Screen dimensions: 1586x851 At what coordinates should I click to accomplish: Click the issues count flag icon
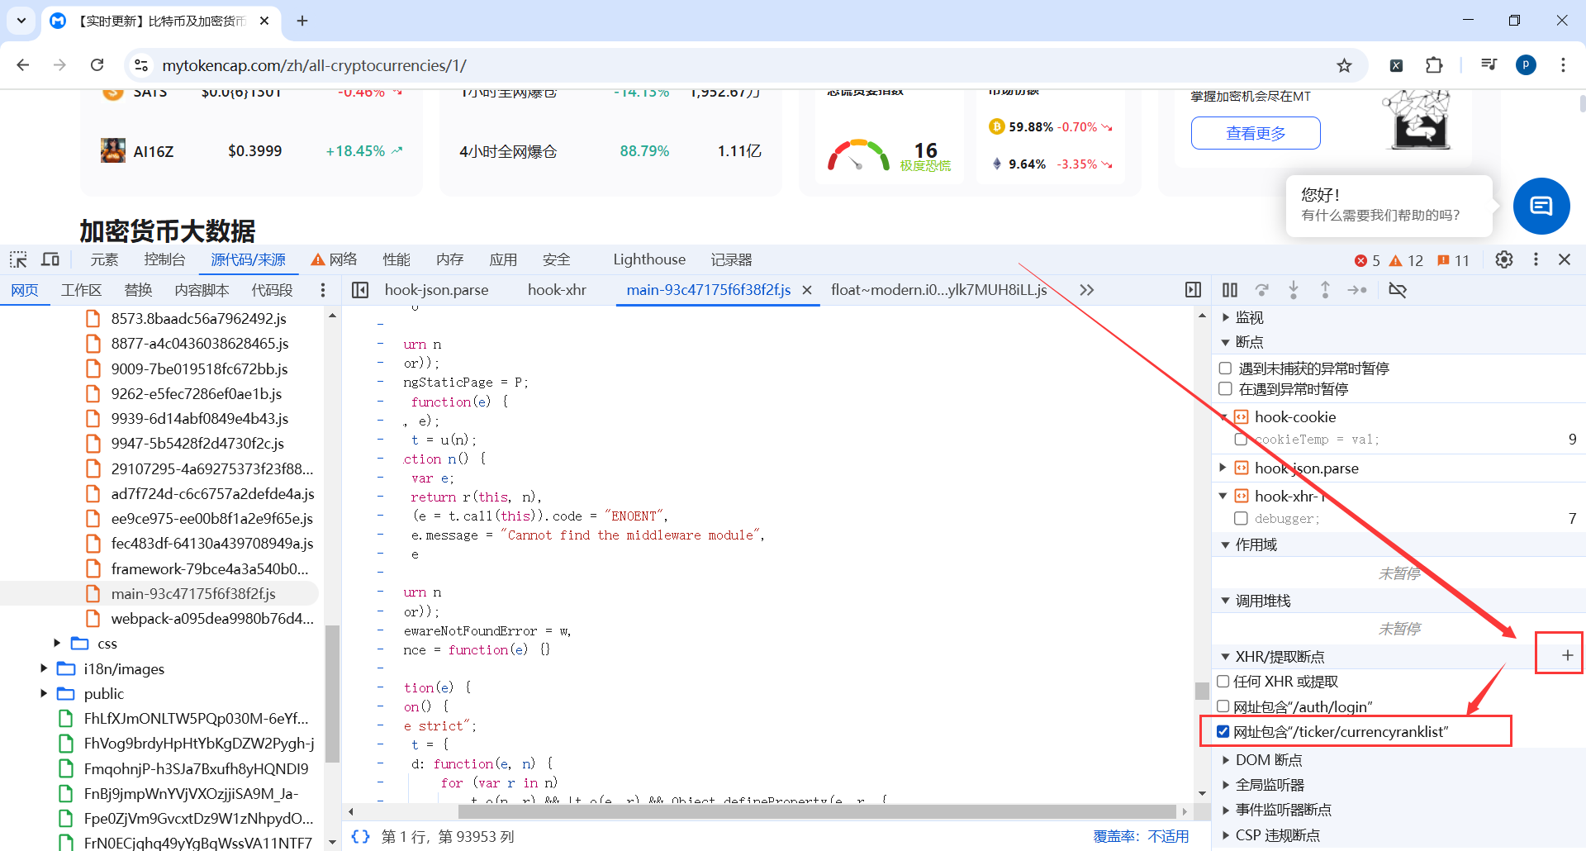pos(1444,260)
